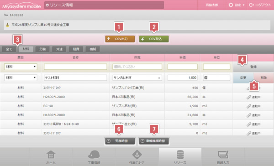Click link icon in the 5,700 m3 row
274x166 pixels.
[x=249, y=124]
